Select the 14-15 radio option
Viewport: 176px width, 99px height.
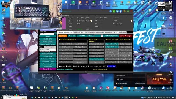pyautogui.click(x=89, y=66)
